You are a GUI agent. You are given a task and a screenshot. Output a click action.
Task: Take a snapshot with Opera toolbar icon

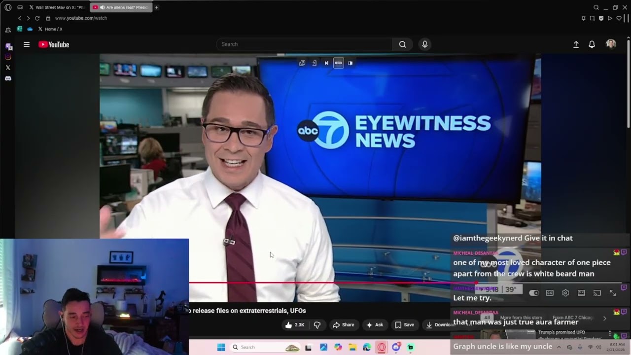pos(593,18)
